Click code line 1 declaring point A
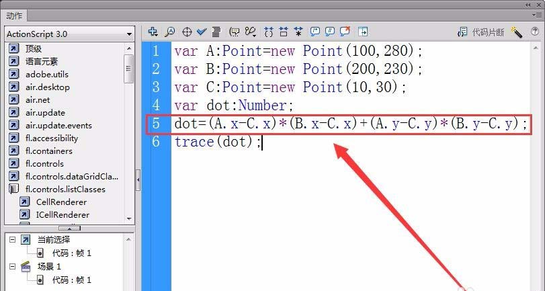Viewport: 545px width, 291px height. tap(298, 51)
